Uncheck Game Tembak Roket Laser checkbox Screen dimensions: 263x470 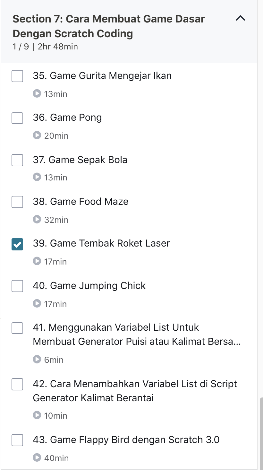point(17,244)
